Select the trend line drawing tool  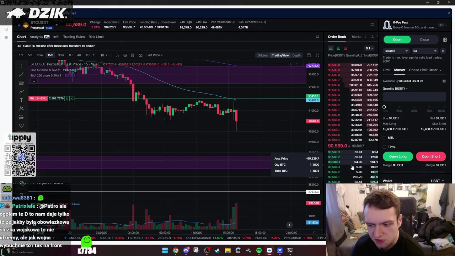point(21,74)
